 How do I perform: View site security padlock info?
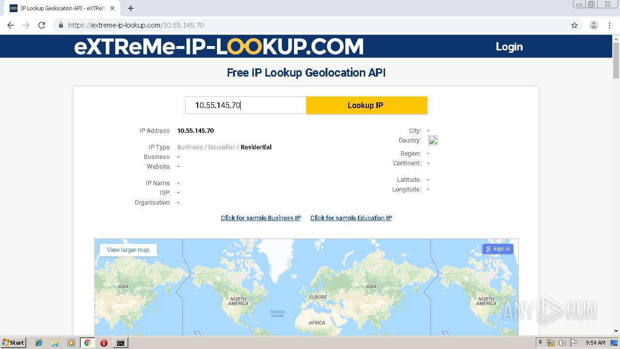coord(61,25)
